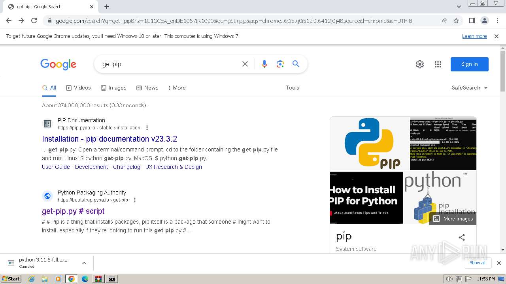
Task: Expand options for python-3.11.6-full.exe download
Action: 84,263
